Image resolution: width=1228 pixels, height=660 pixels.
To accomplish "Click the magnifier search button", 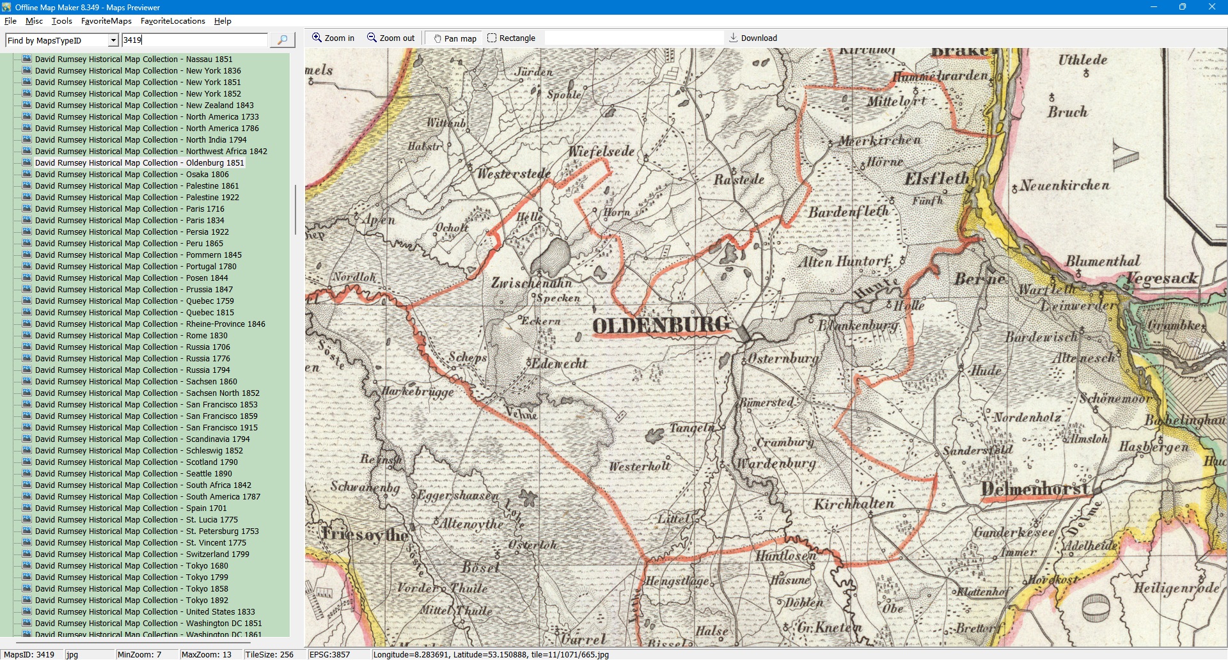I will point(282,40).
